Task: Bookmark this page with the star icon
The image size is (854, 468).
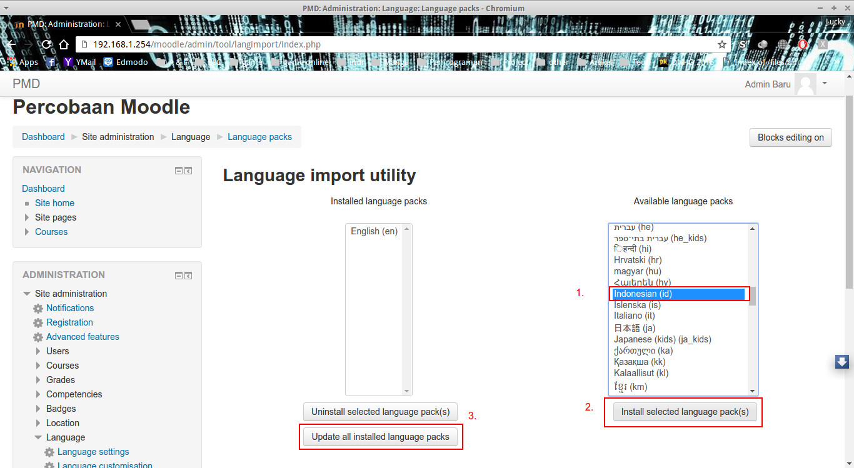Action: (x=722, y=44)
